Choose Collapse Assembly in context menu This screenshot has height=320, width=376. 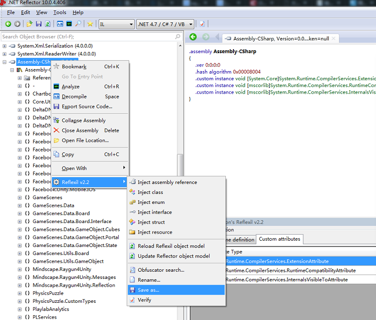pos(90,120)
